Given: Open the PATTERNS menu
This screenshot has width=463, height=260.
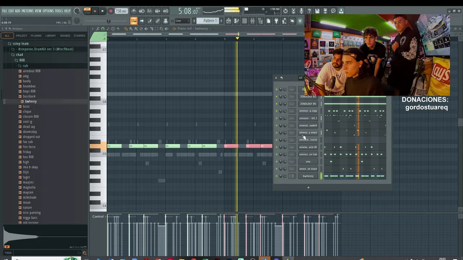Looking at the screenshot, I should pos(27,11).
